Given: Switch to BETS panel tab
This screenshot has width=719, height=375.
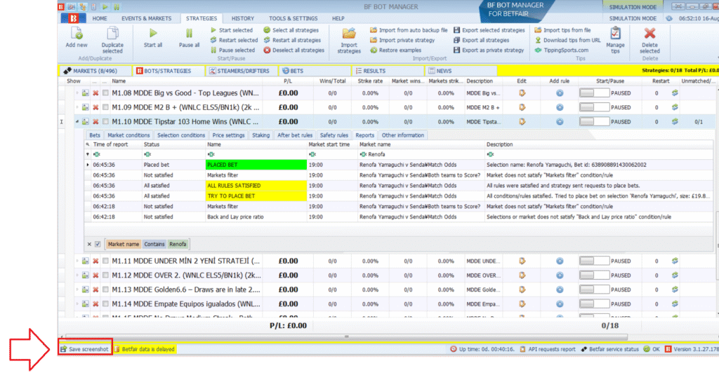Looking at the screenshot, I should (x=314, y=71).
